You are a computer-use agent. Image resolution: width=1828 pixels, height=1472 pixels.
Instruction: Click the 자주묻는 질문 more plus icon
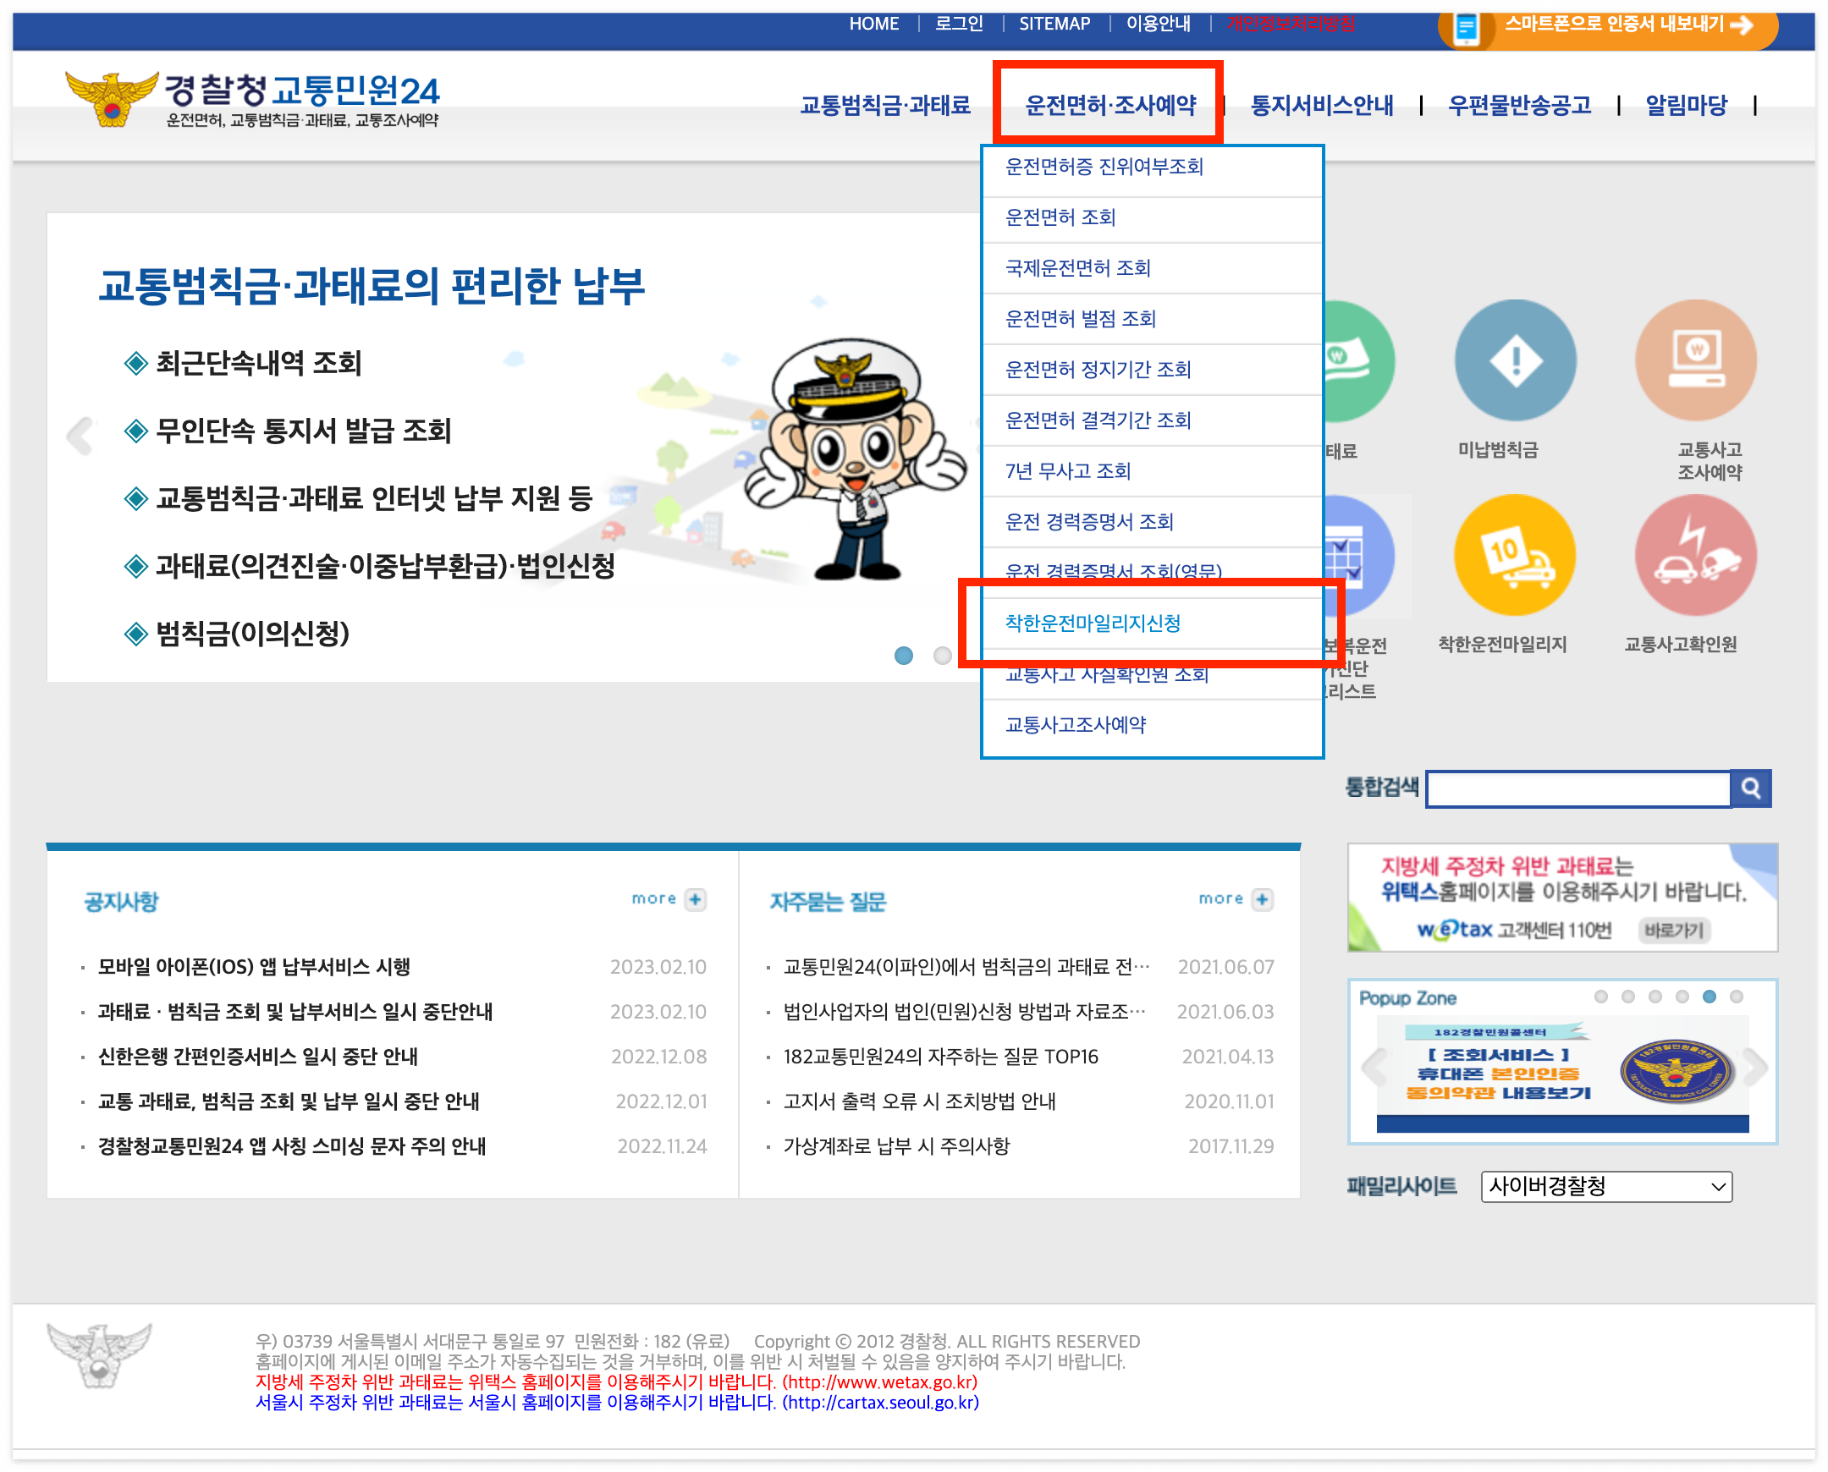[1262, 899]
